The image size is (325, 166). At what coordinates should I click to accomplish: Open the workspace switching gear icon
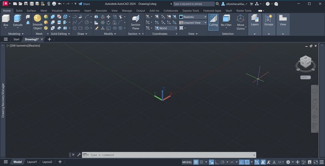tap(288, 162)
